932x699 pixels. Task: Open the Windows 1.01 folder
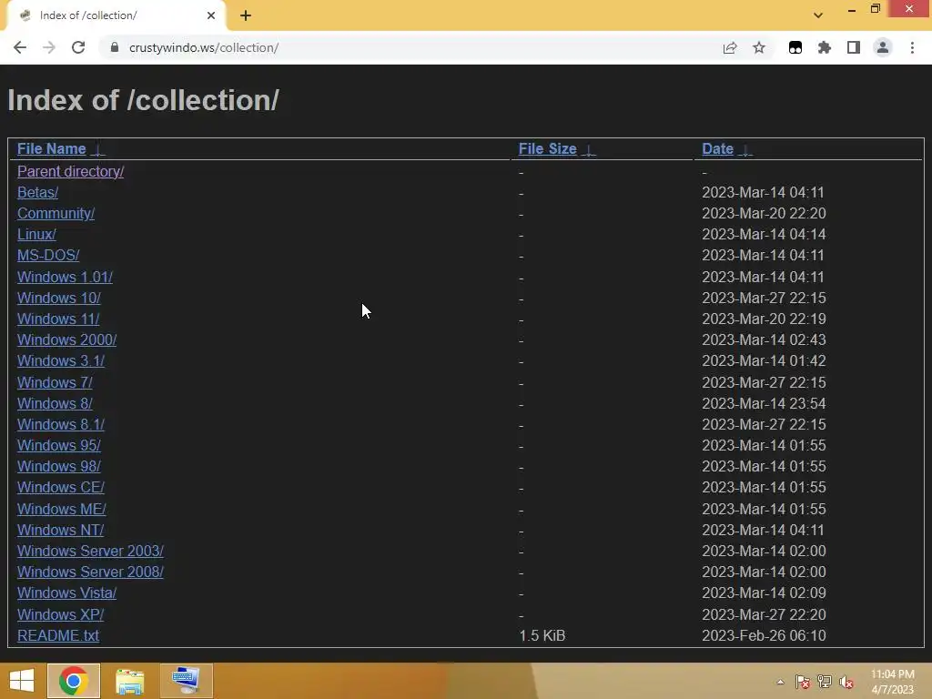click(x=65, y=277)
